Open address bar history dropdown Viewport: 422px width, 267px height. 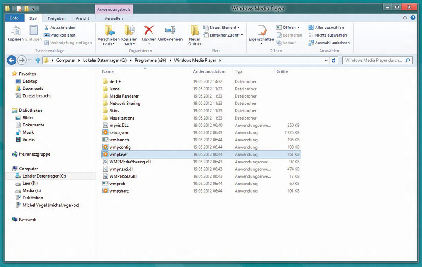point(326,61)
